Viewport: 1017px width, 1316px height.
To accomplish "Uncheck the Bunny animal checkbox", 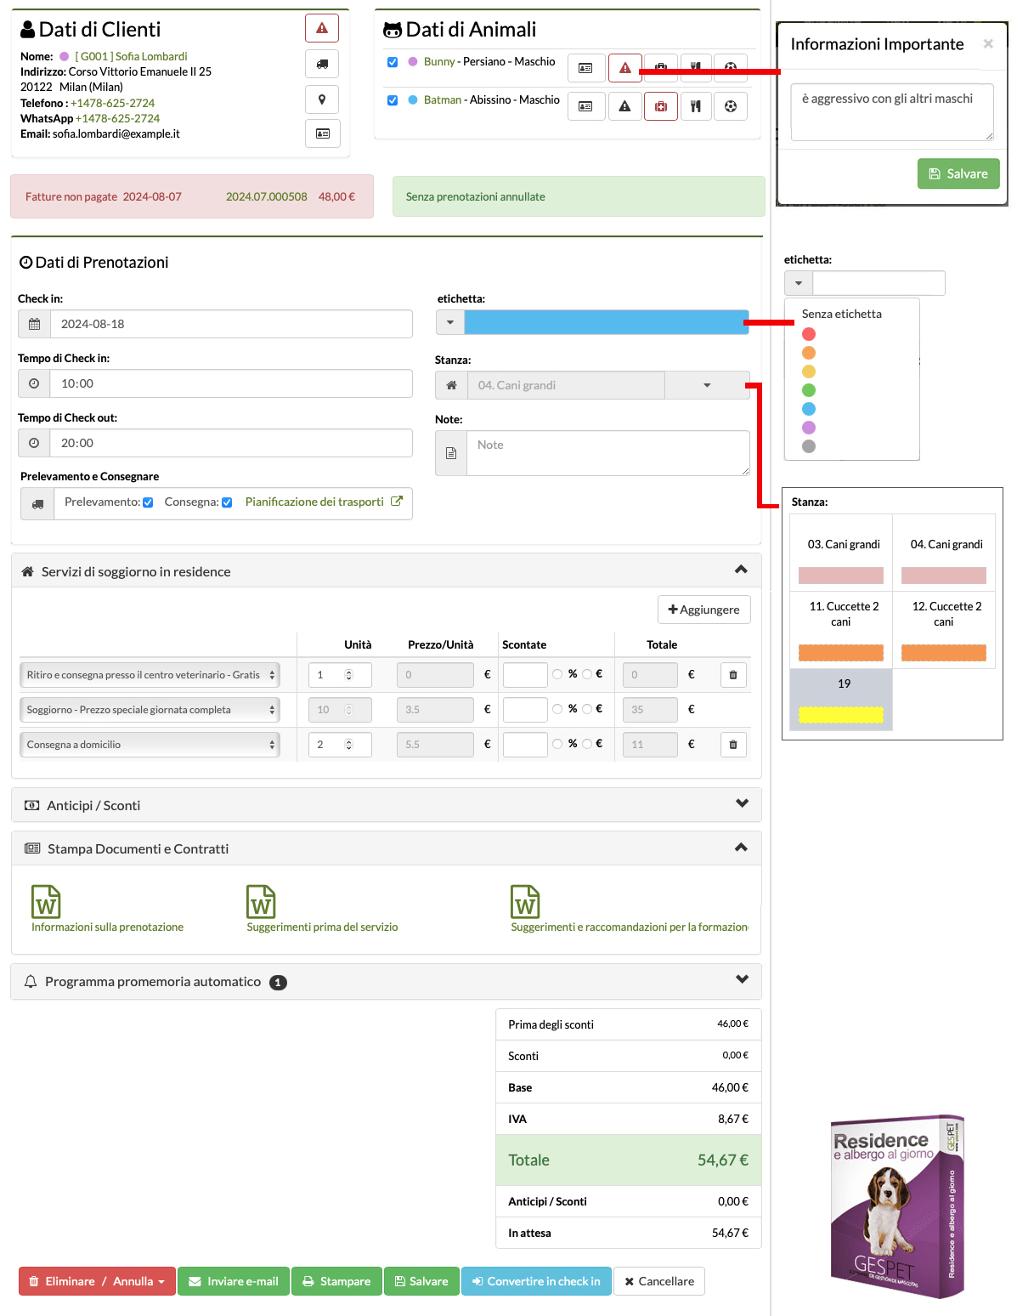I will coord(393,62).
